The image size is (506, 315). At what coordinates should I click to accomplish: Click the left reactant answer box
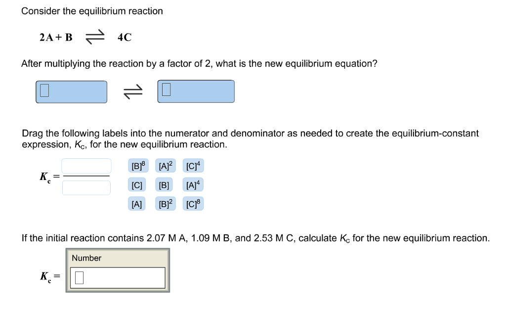71,91
